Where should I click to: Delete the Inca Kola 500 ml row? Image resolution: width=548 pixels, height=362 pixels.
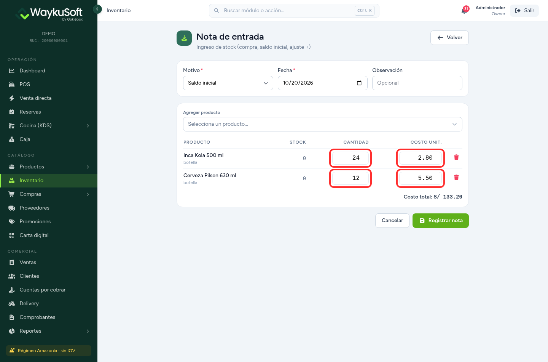tap(456, 157)
